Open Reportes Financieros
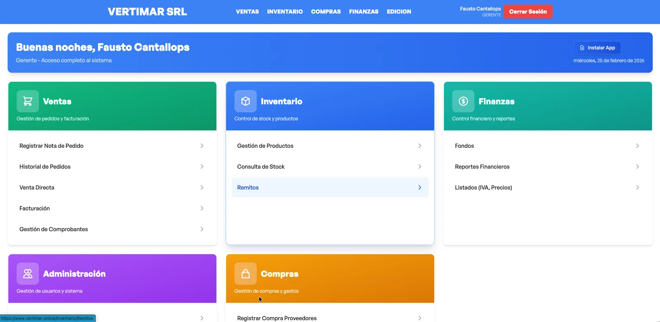Viewport: 660px width, 322px height. pos(548,167)
